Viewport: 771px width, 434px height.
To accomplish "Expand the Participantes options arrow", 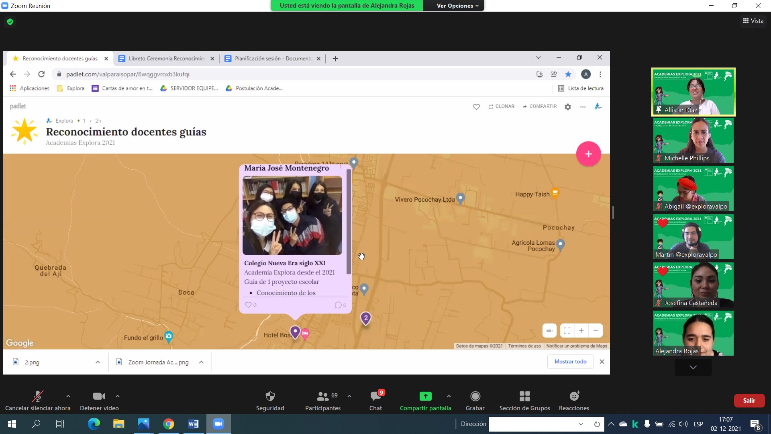I will click(x=349, y=396).
